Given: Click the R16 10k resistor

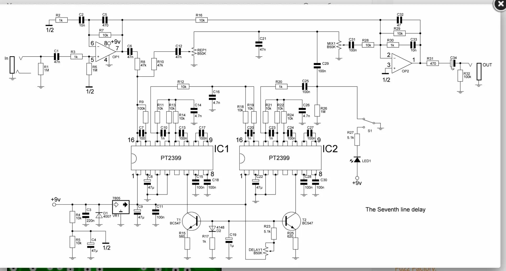Looking at the screenshot, I should click(201, 20).
